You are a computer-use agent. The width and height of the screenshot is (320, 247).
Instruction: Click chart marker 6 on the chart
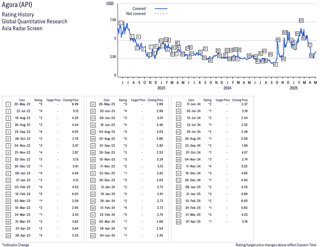tap(149, 55)
